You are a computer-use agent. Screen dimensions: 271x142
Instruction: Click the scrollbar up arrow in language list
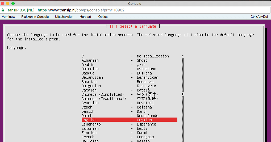point(183,56)
